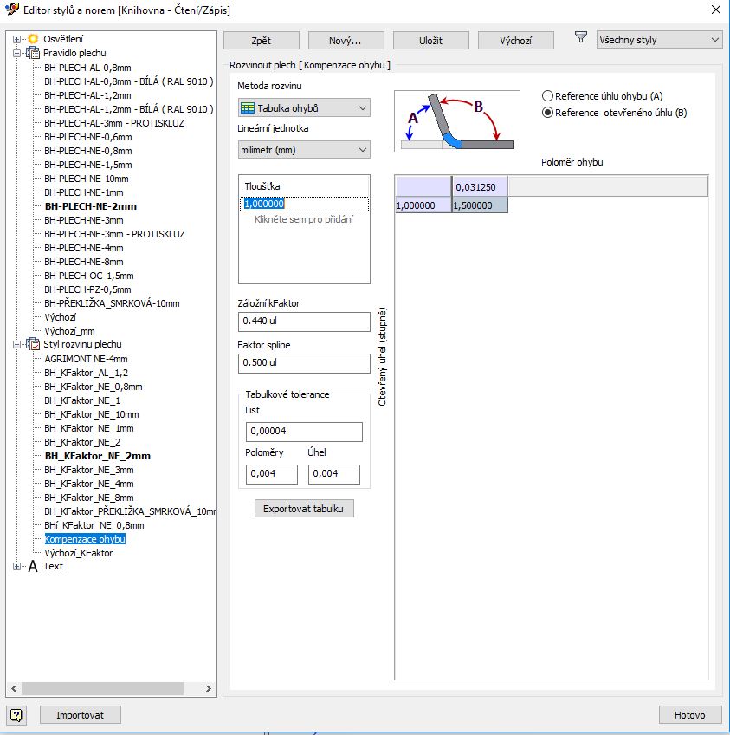Click the filter funnel icon
This screenshot has height=735, width=730.
click(x=580, y=38)
